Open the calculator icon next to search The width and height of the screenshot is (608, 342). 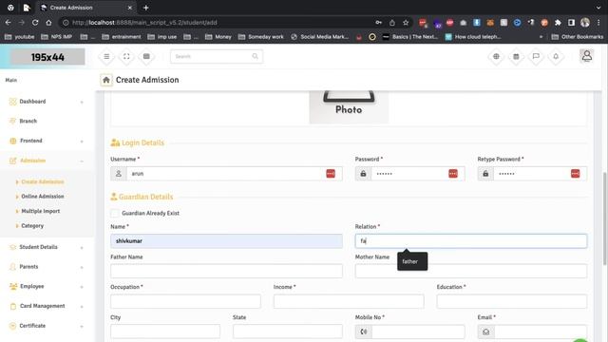click(146, 57)
